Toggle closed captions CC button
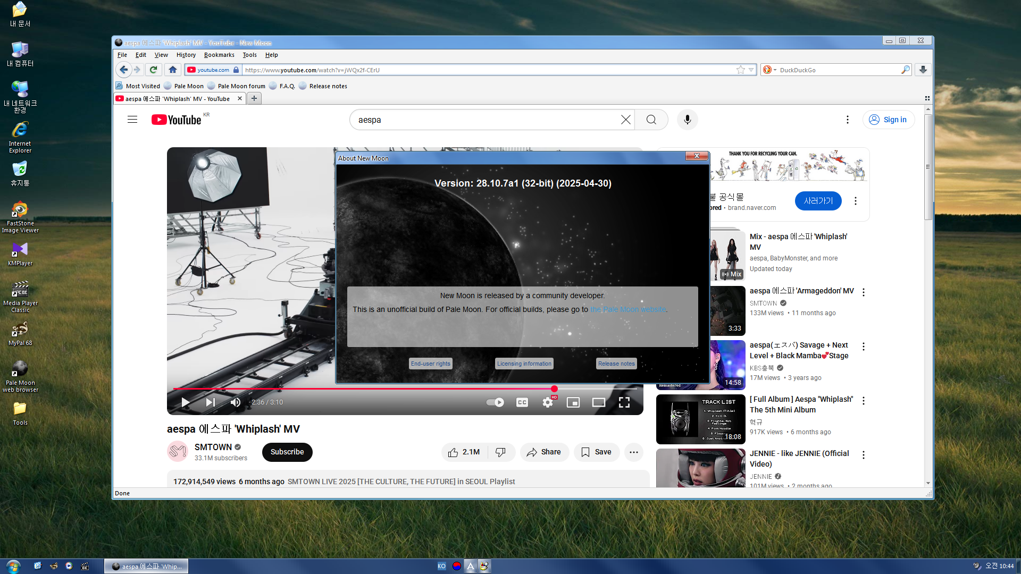Viewport: 1021px width, 574px height. pyautogui.click(x=522, y=402)
